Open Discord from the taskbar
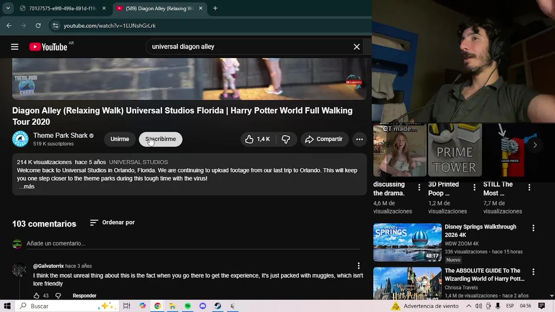This screenshot has height=312, width=555. click(x=202, y=306)
